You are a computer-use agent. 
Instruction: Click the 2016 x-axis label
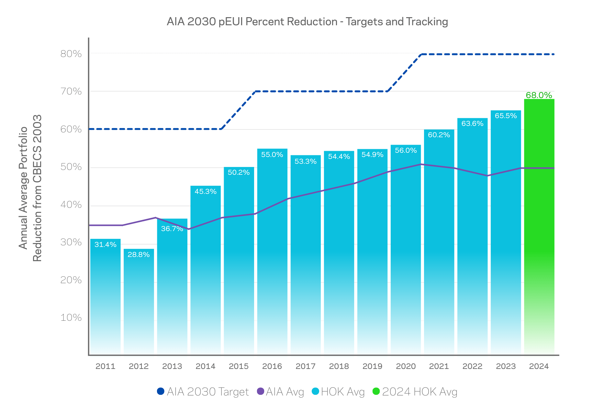tap(272, 366)
